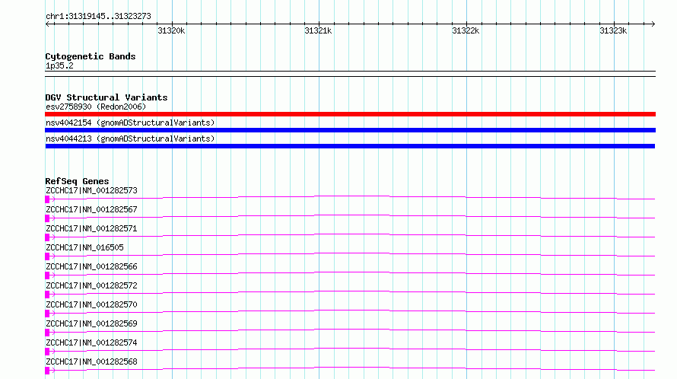Image resolution: width=677 pixels, height=379 pixels.
Task: Click the right arrowhead of the ruler
Action: pyautogui.click(x=653, y=24)
